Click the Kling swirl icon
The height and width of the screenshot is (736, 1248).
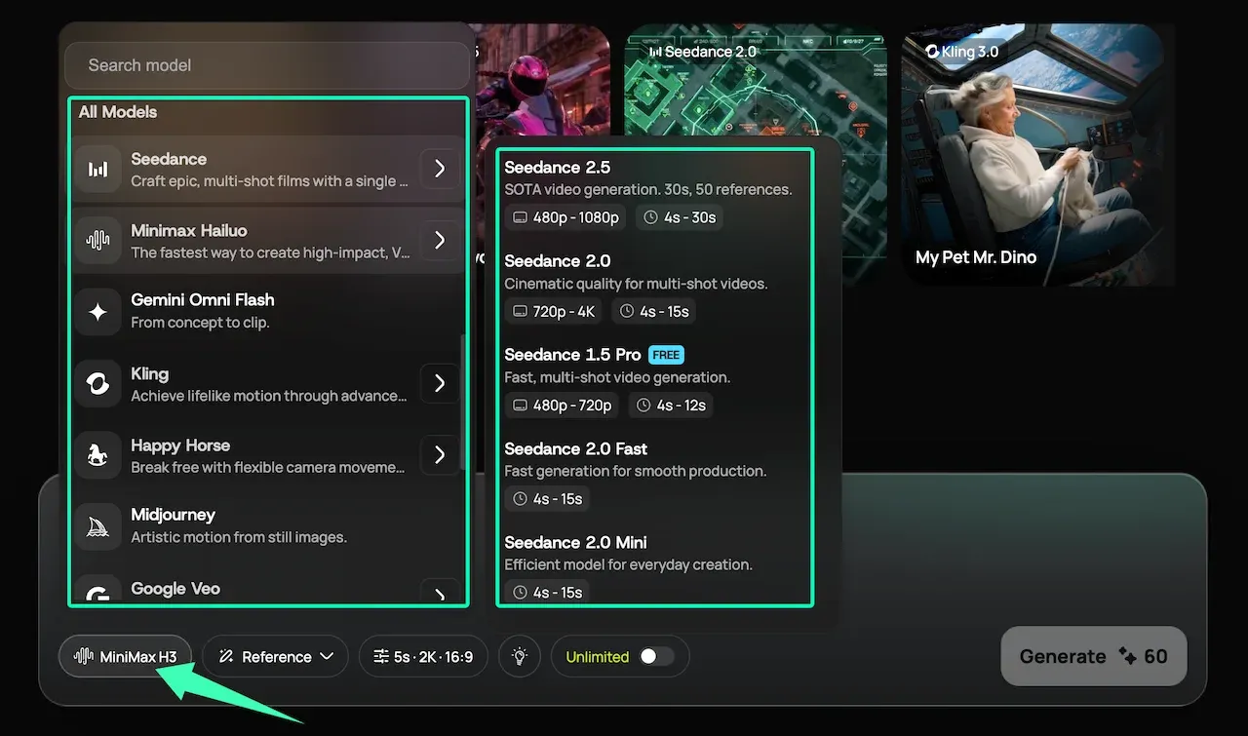pos(97,384)
